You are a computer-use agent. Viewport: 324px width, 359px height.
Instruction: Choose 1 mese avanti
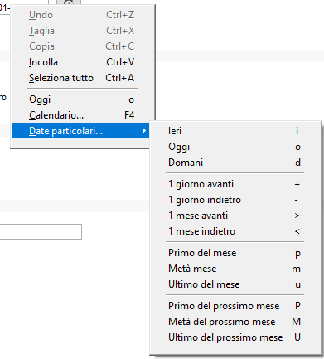[x=235, y=216]
